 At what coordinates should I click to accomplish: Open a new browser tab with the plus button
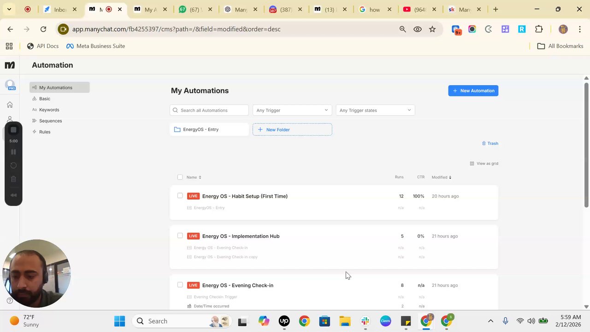click(496, 9)
